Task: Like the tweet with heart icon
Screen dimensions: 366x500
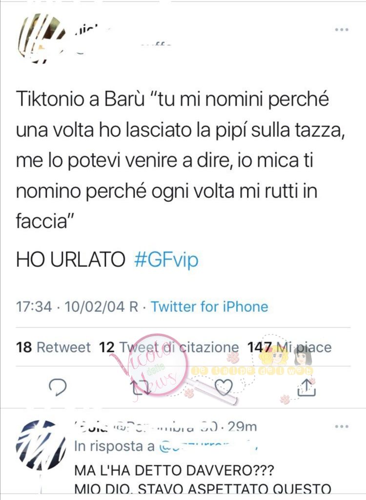Action: [224, 387]
